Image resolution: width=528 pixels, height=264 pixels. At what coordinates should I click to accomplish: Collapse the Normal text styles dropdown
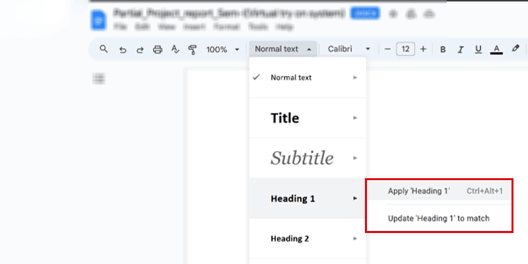[283, 49]
